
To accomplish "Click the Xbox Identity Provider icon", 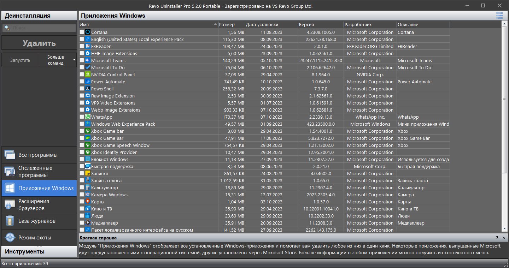I will point(88,152).
